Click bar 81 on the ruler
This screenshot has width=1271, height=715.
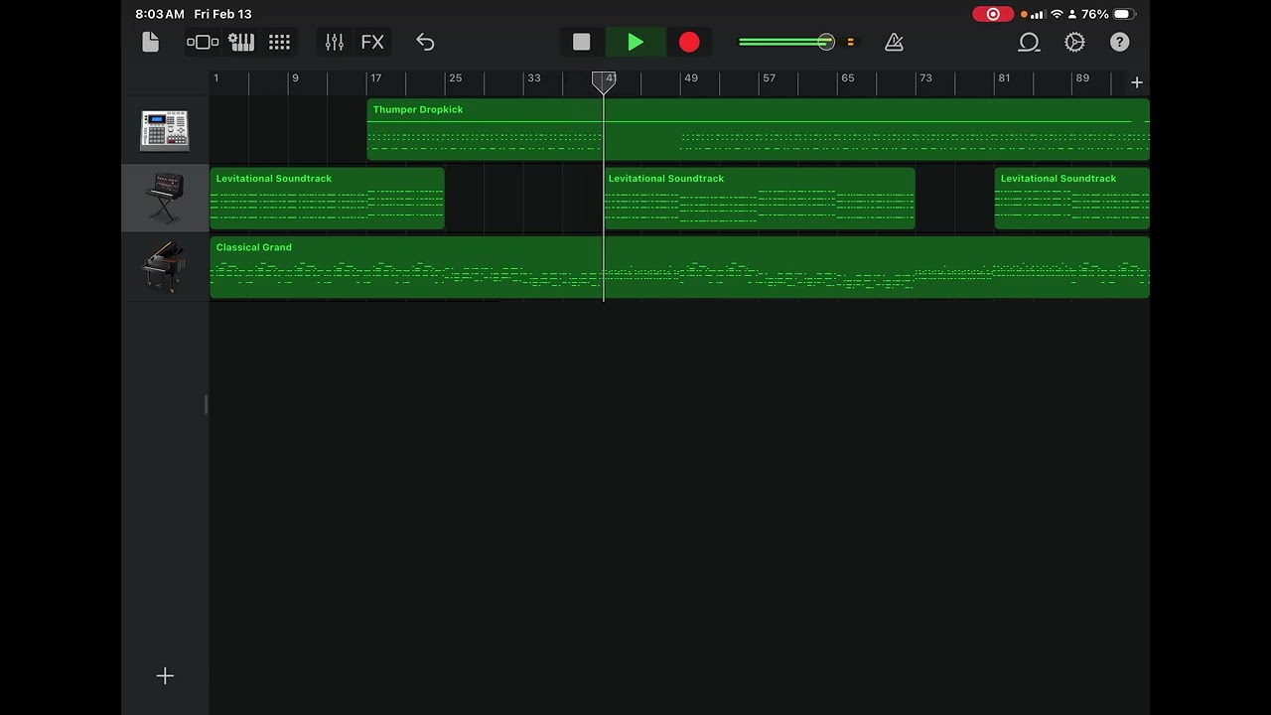[x=1004, y=78]
